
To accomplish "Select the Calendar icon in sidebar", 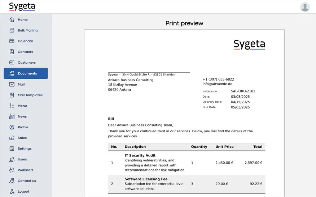I will click(12, 41).
